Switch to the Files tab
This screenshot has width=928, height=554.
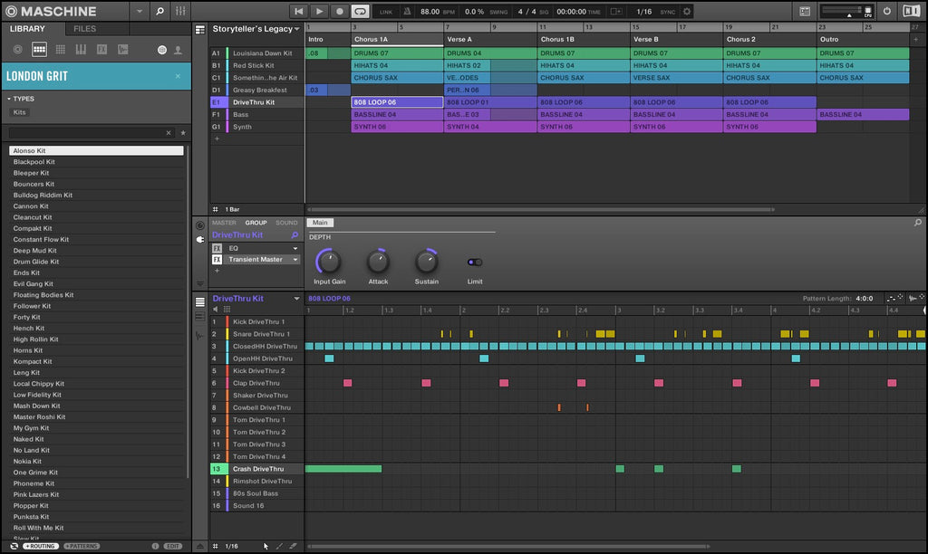pyautogui.click(x=84, y=29)
